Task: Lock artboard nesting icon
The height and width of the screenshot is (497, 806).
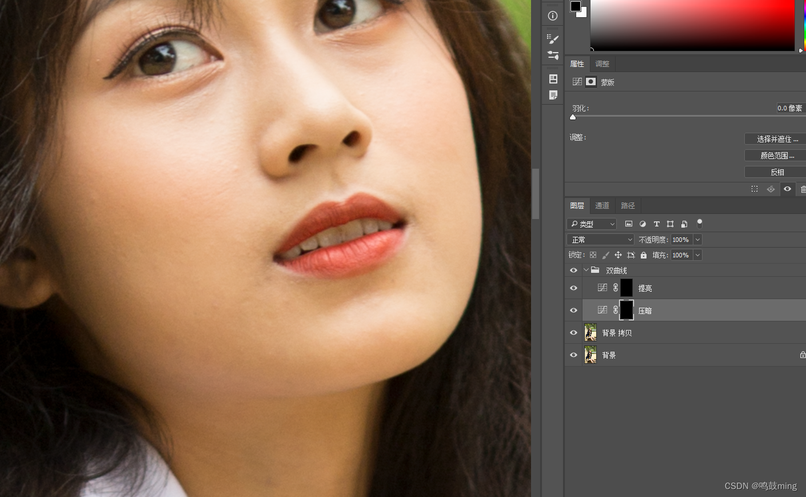Action: [631, 255]
